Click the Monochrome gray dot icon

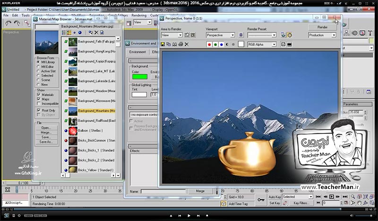coord(233,44)
